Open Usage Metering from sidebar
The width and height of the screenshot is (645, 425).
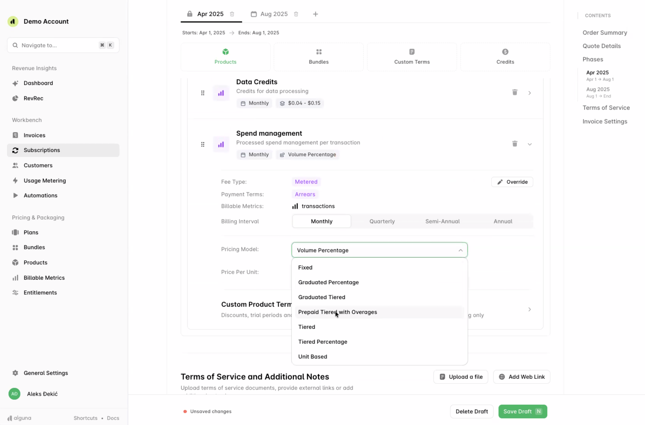tap(45, 181)
